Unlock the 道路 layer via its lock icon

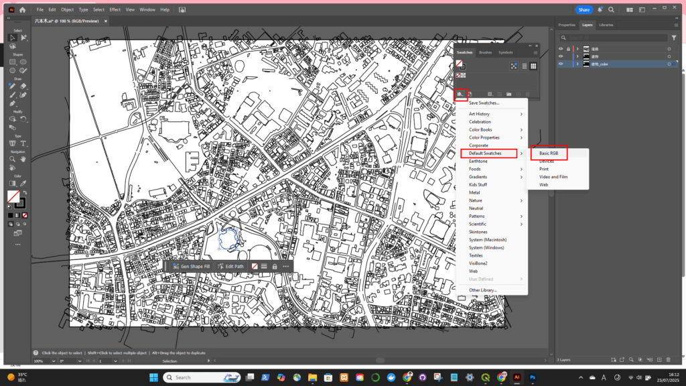pyautogui.click(x=569, y=49)
